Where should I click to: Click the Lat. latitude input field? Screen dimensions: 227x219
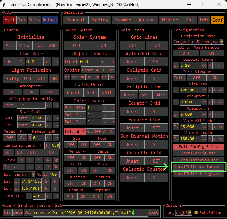coord(31,181)
